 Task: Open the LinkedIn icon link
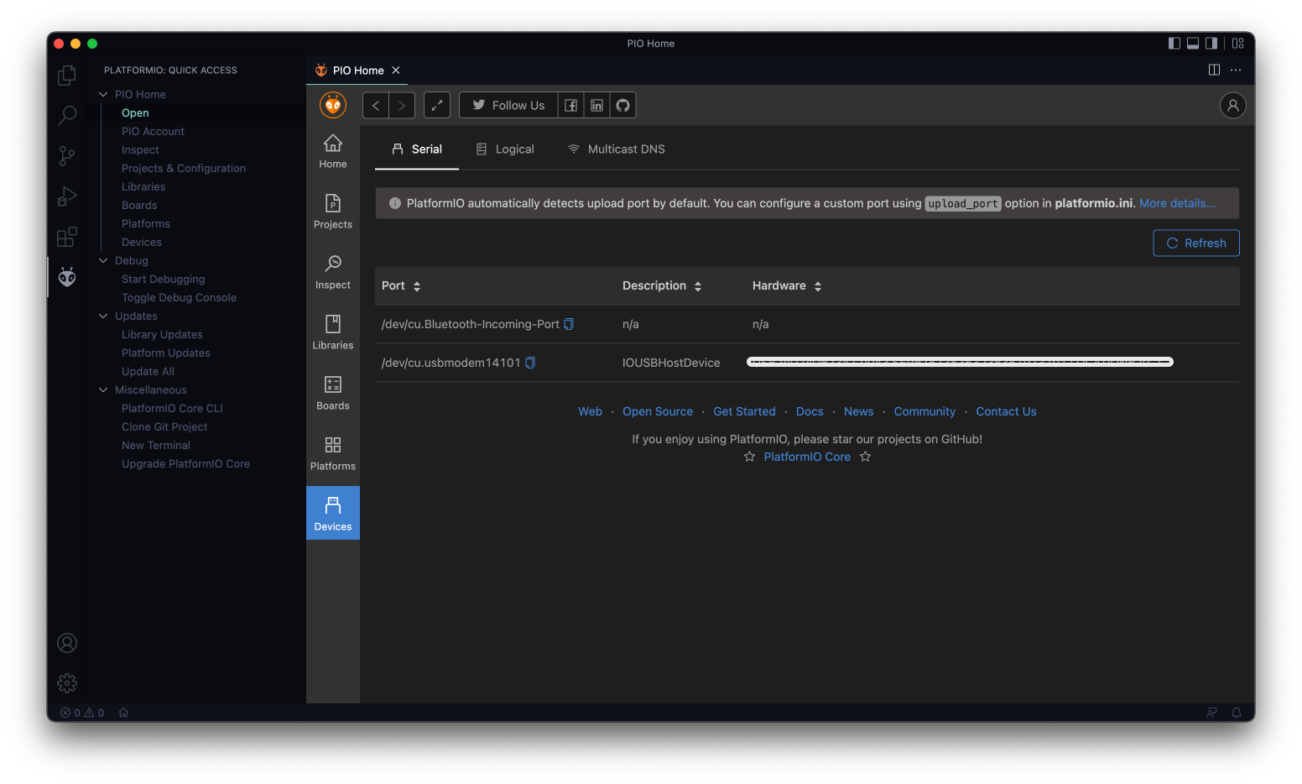pos(596,105)
